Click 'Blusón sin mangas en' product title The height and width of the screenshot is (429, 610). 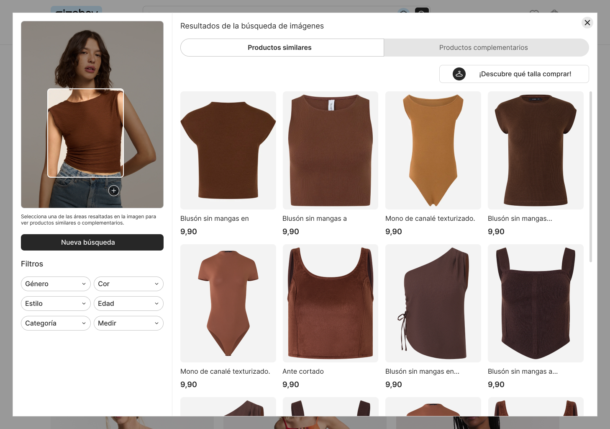tap(215, 219)
